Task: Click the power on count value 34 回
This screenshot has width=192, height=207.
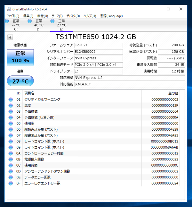Action: [x=171, y=65]
